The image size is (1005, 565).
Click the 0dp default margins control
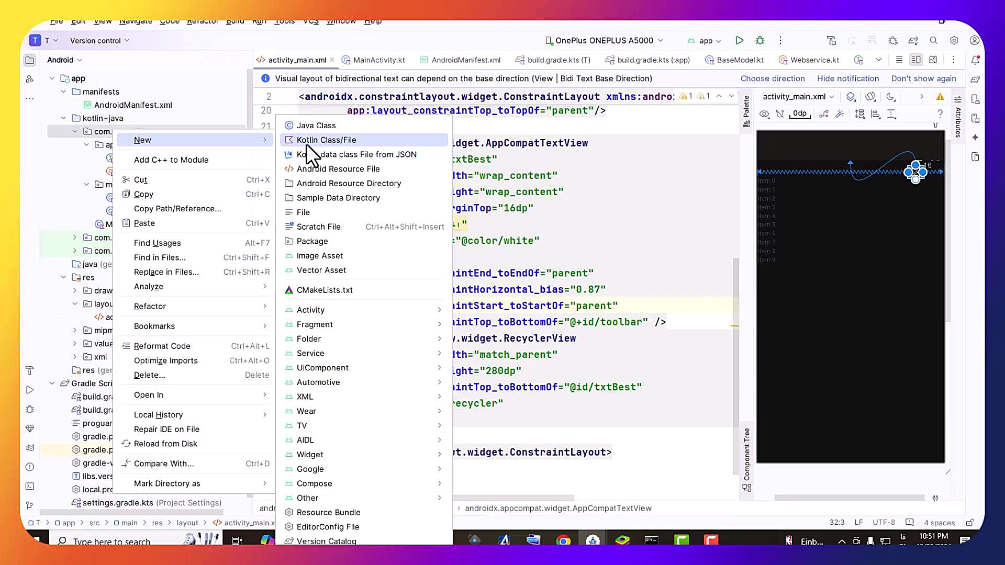[x=799, y=114]
